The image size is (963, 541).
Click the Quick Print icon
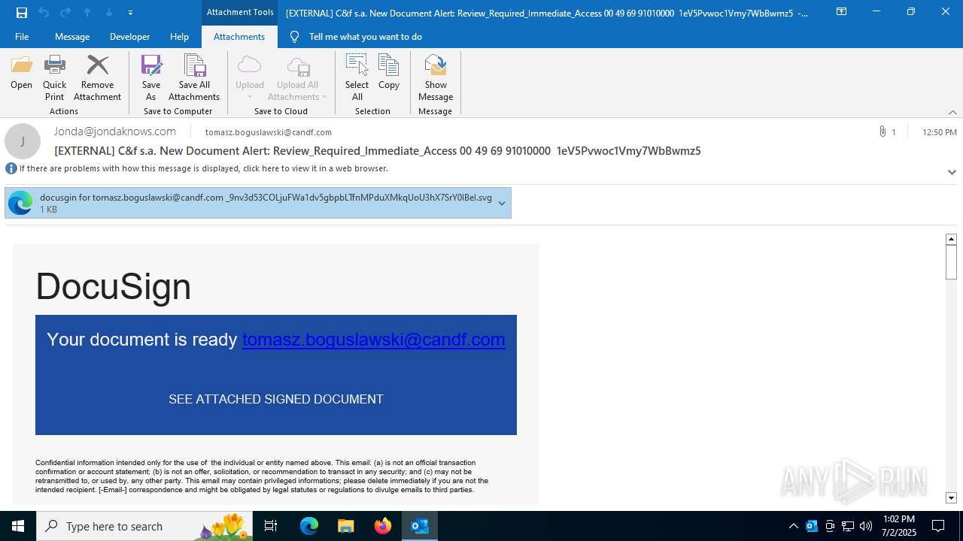pos(54,78)
